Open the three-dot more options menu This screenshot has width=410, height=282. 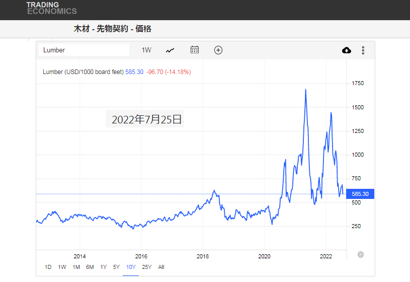363,50
